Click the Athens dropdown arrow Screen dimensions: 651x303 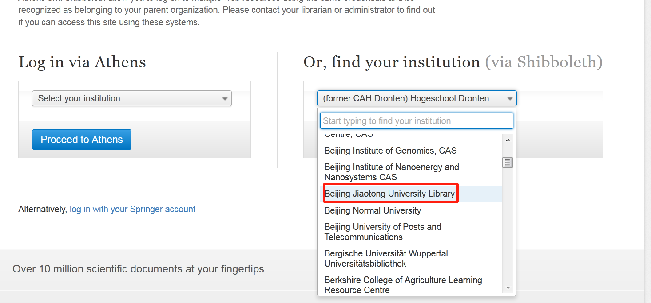(225, 99)
